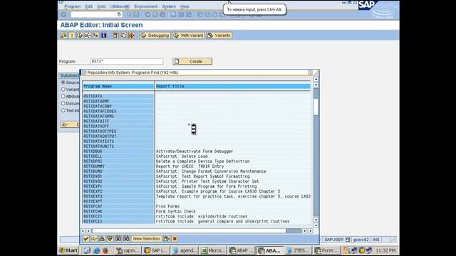456x256 pixels.
Task: Click the orange Rename icon left of Debugging
Action: pyautogui.click(x=131, y=36)
